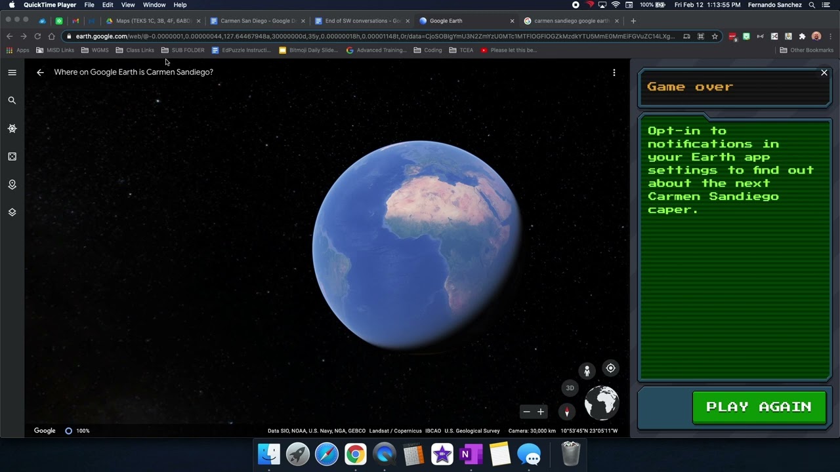Open iMovie from the dock
Viewport: 840px width, 472px height.
tap(442, 454)
